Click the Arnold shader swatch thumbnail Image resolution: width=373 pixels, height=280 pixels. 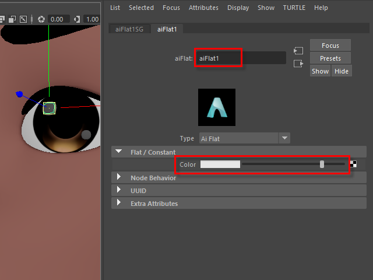click(217, 107)
